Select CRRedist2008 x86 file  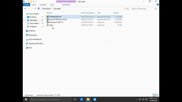(x=84, y=17)
